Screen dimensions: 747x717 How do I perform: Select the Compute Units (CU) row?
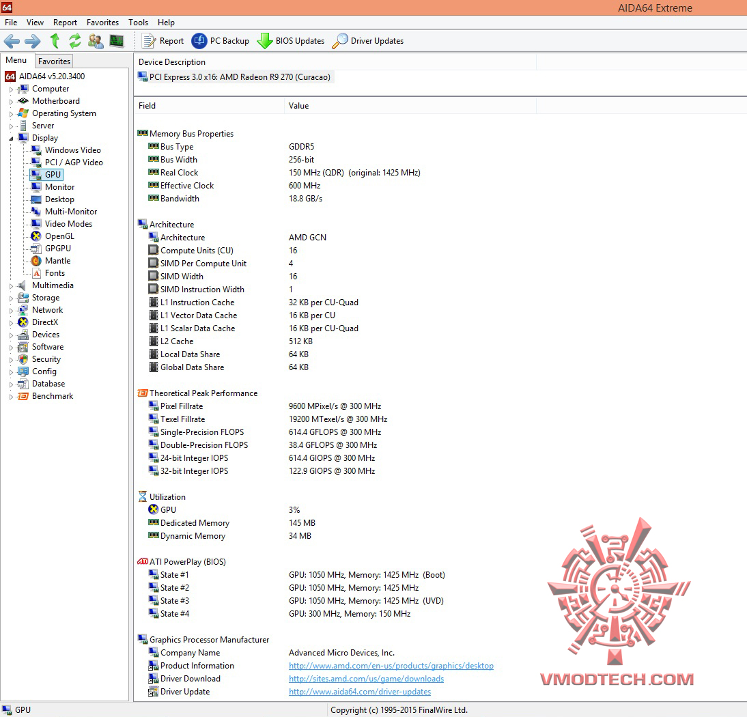222,251
